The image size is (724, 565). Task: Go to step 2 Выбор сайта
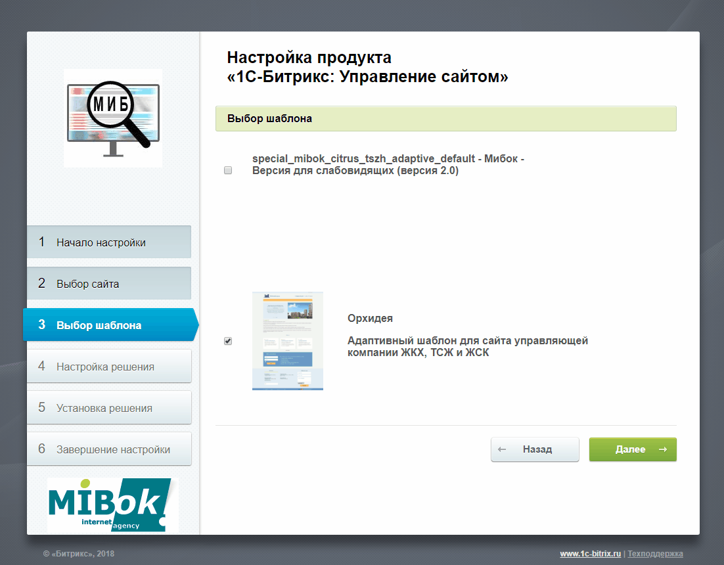[109, 283]
